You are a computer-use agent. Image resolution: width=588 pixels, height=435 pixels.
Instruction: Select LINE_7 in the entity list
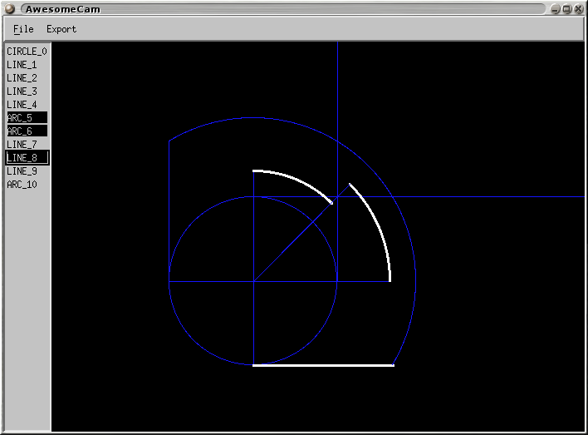(x=27, y=144)
